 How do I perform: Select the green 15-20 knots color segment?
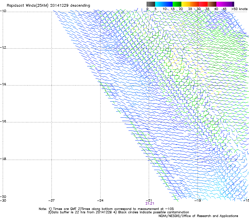click(177, 4)
